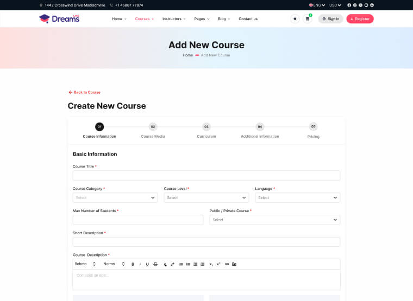Open the Language select field

(x=298, y=198)
